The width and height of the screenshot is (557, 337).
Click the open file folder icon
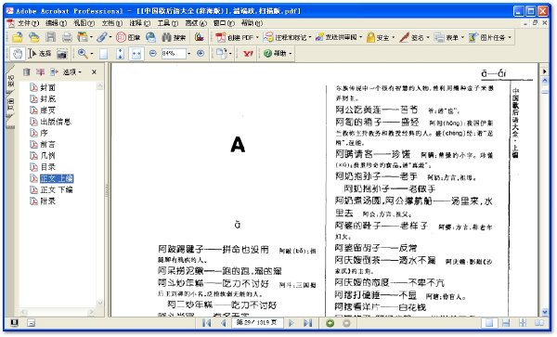[17, 37]
